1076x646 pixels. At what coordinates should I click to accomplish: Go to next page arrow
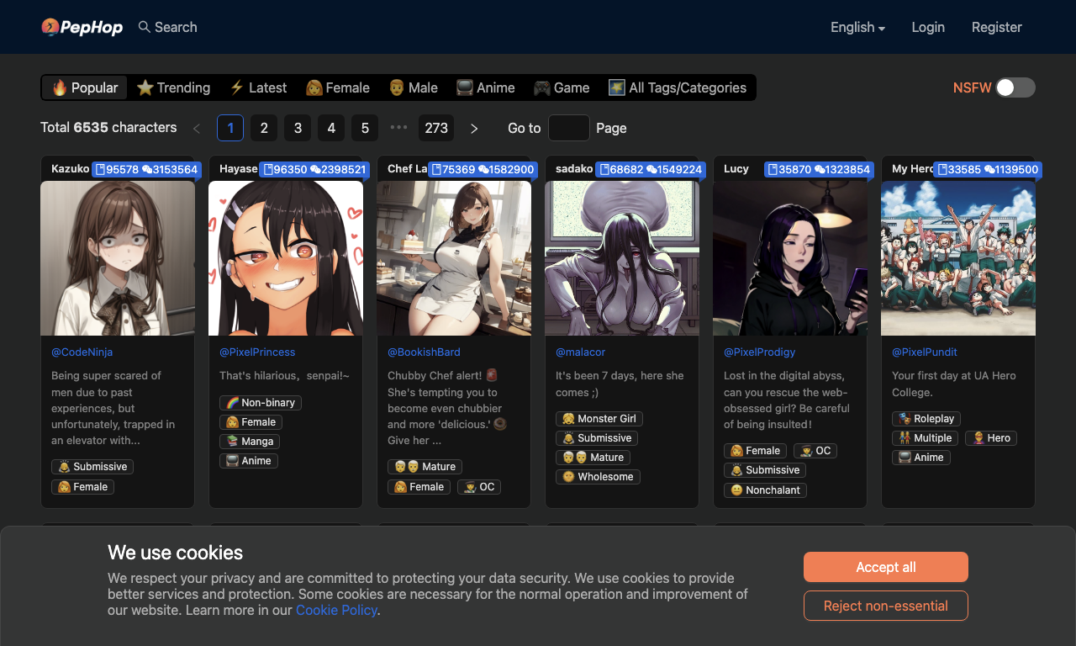pos(474,128)
